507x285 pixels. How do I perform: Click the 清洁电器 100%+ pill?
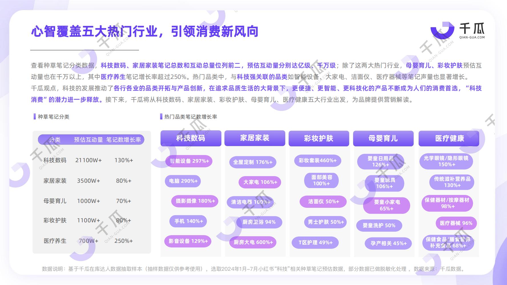pyautogui.click(x=250, y=202)
